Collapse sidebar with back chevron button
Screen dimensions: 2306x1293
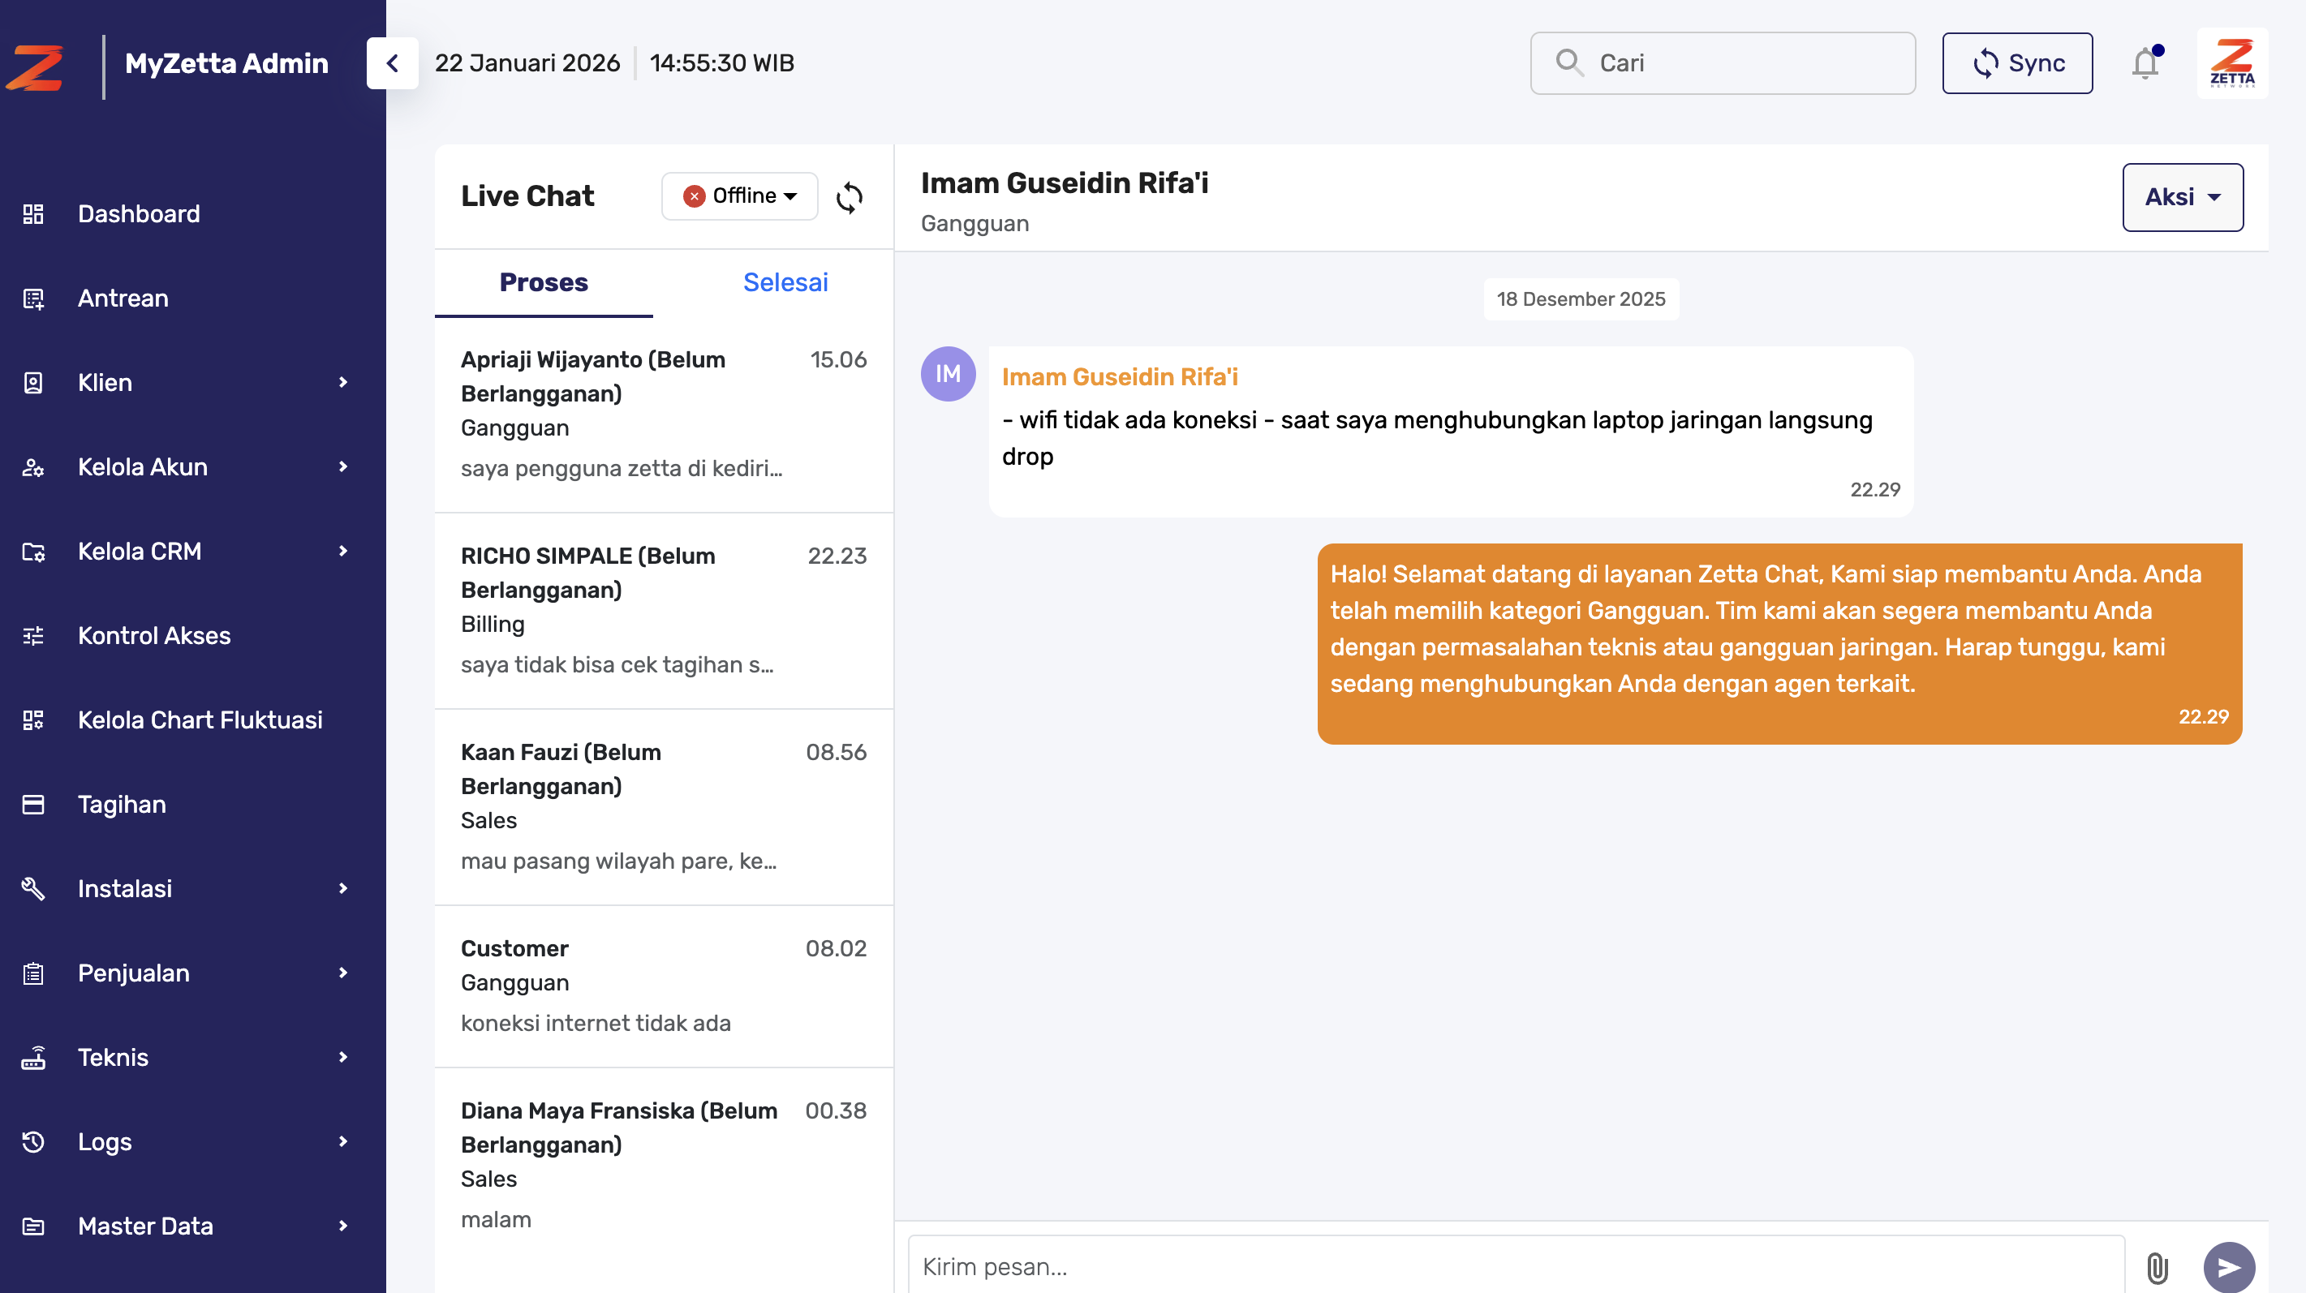pos(392,63)
